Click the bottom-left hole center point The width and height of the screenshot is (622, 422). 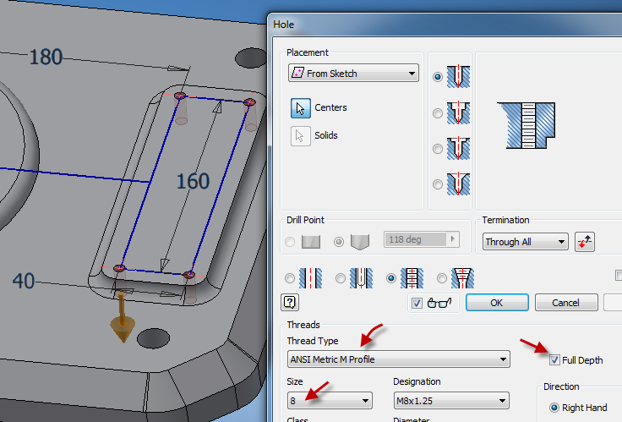(119, 268)
